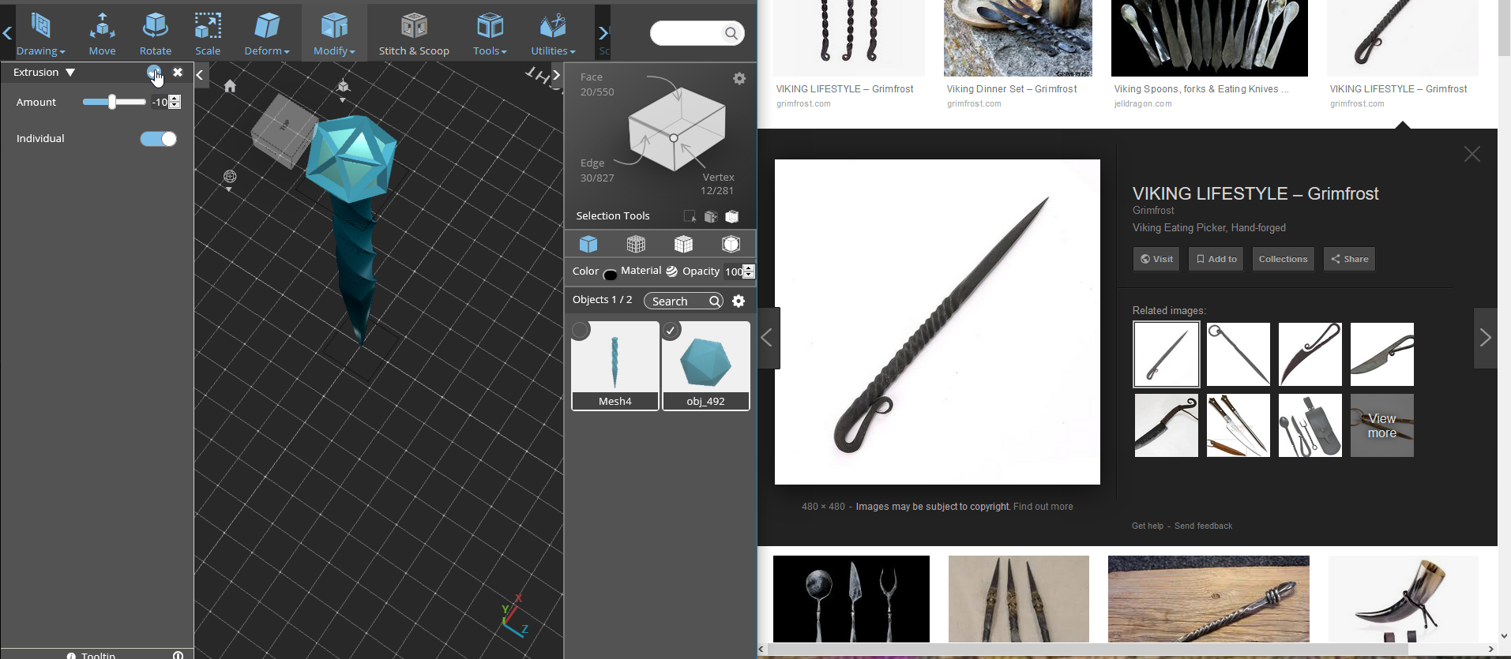Select the Move tool
This screenshot has width=1511, height=659.
point(102,33)
